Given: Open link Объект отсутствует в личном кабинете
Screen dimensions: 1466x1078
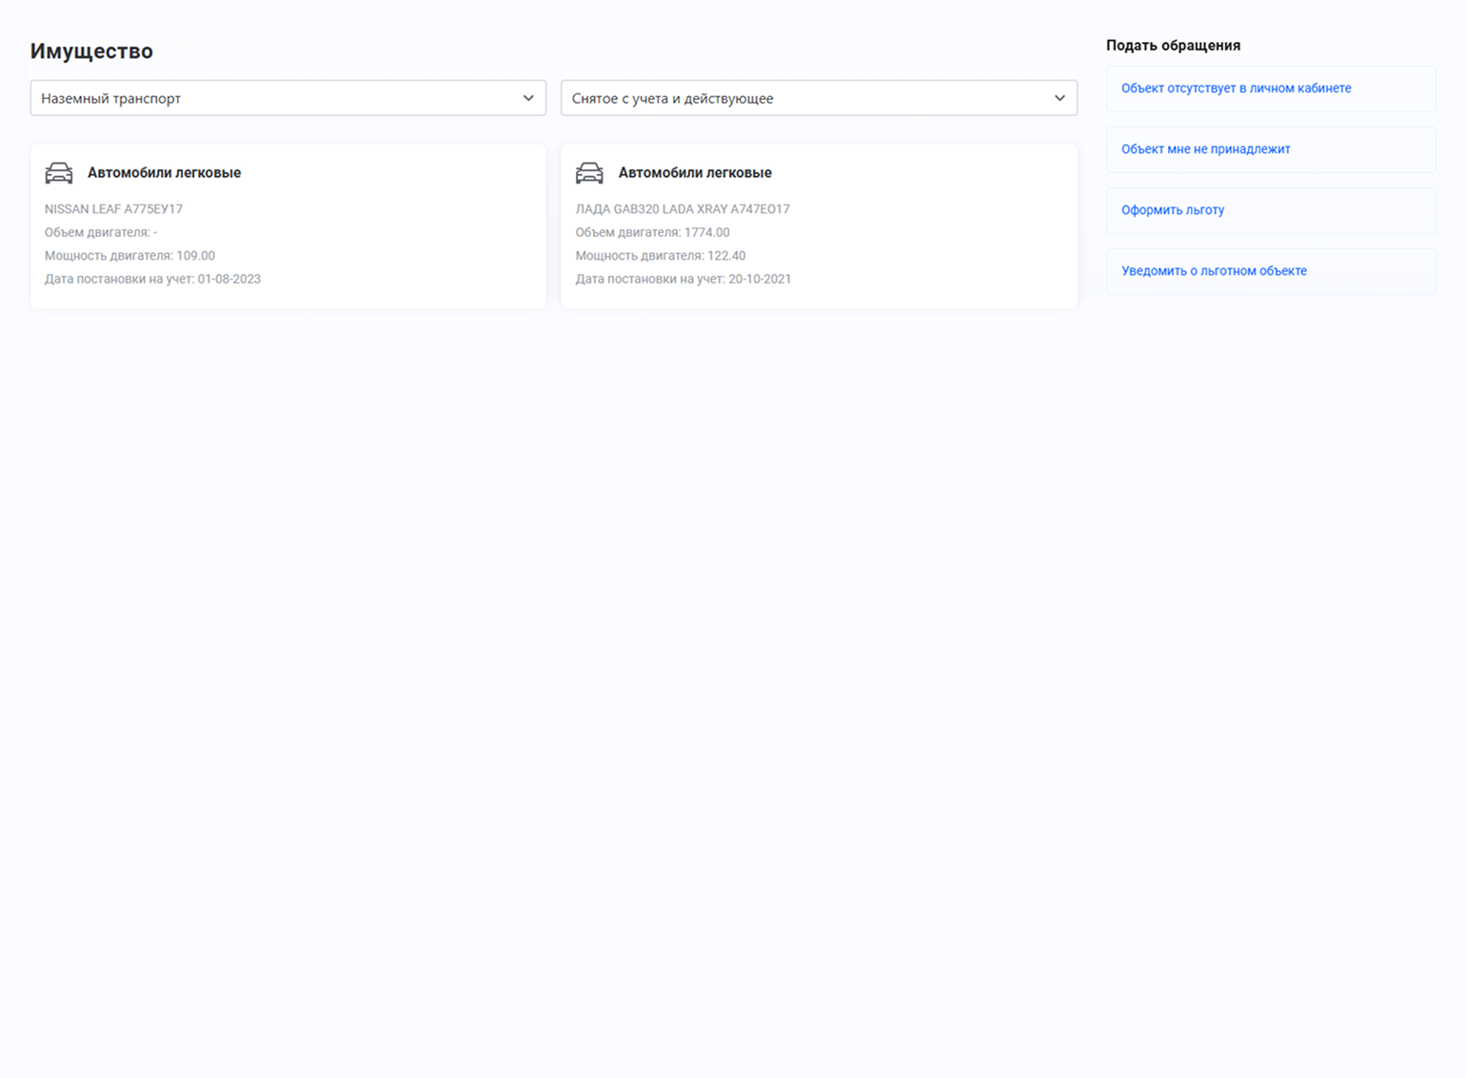Looking at the screenshot, I should tap(1236, 88).
